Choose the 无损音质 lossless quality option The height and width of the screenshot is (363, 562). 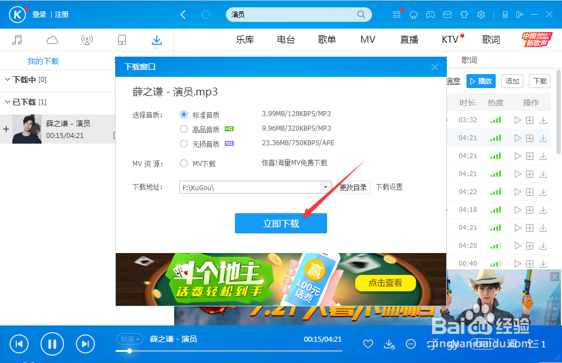185,143
